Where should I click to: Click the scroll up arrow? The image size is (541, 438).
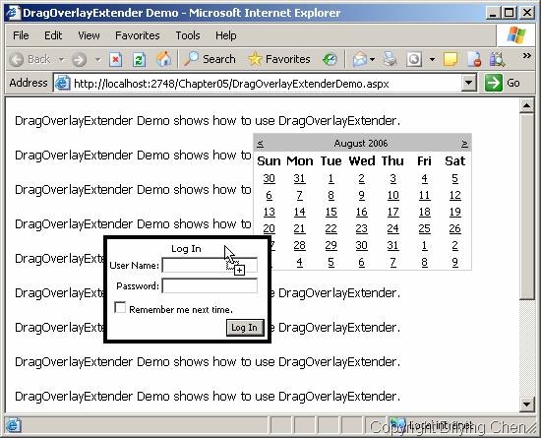527,105
